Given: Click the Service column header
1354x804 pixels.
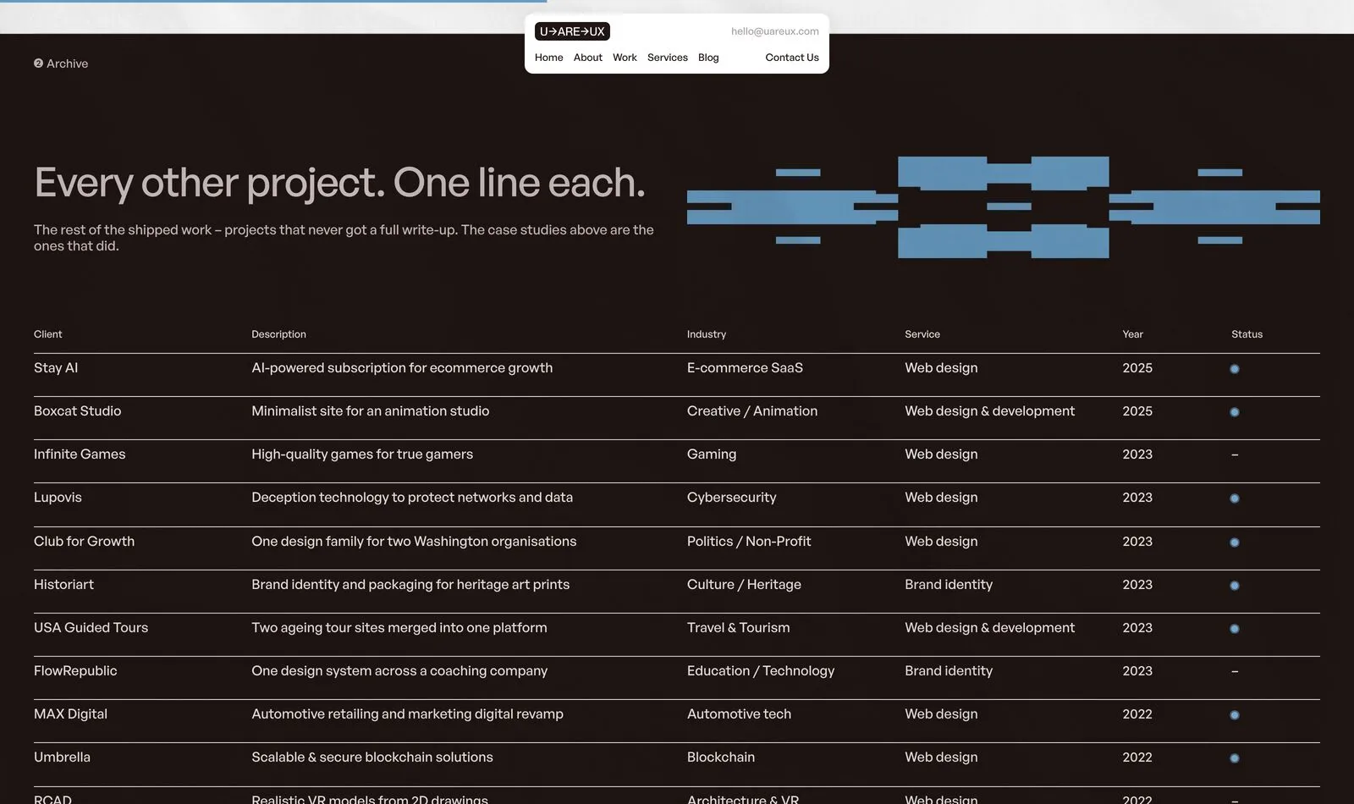Looking at the screenshot, I should tap(922, 334).
